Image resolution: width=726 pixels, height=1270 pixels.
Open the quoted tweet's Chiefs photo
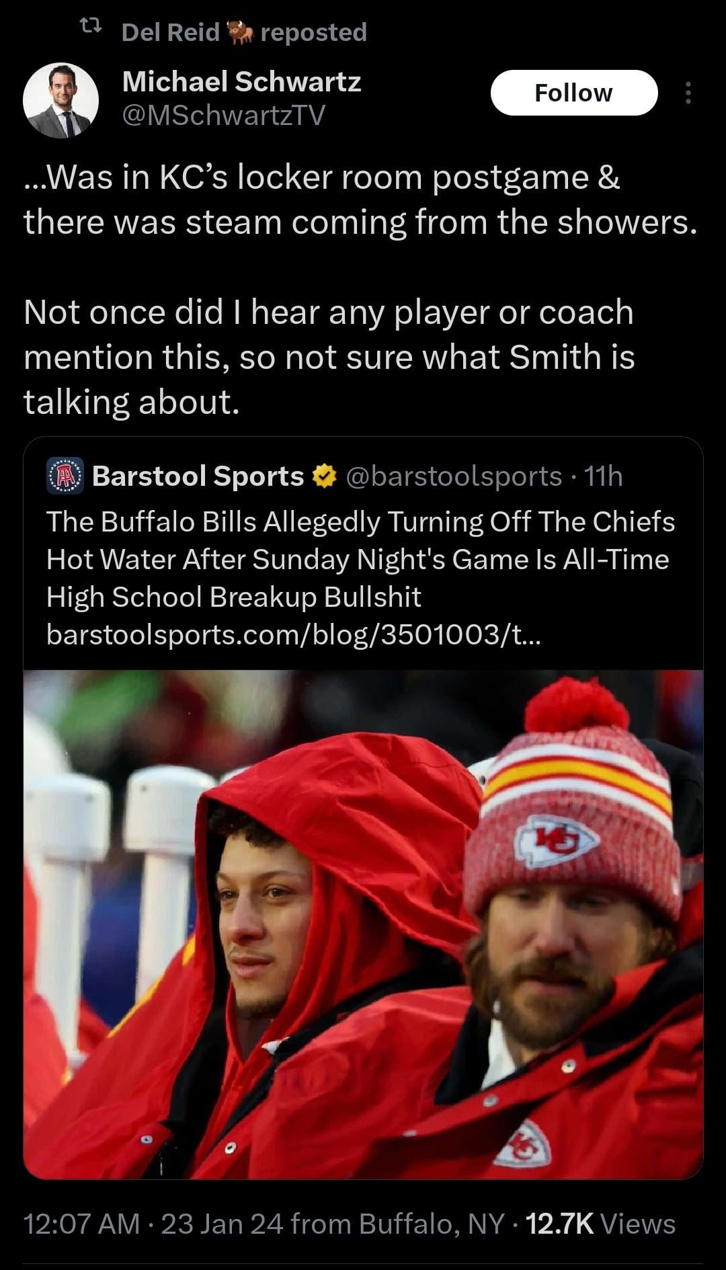click(363, 924)
